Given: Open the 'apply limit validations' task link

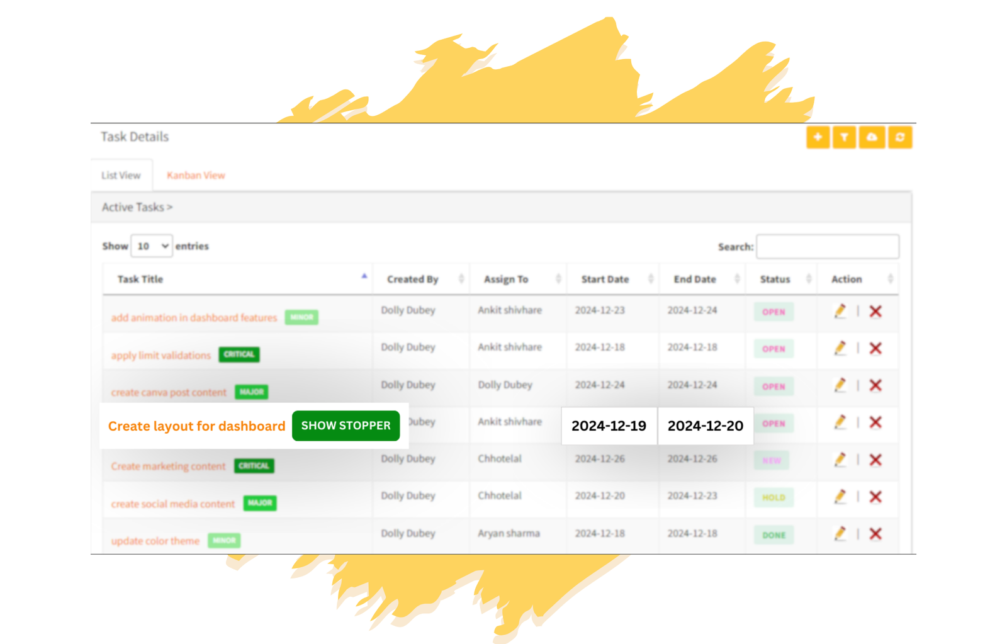Looking at the screenshot, I should coord(161,355).
